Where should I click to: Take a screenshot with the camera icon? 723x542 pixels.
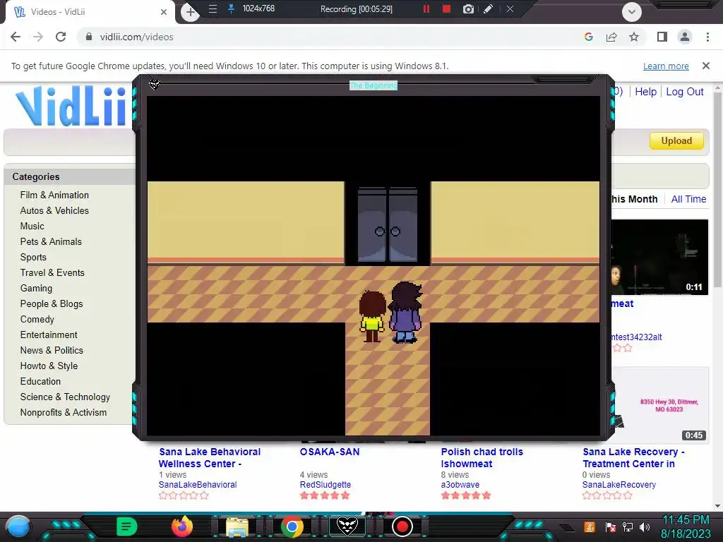[x=468, y=8]
